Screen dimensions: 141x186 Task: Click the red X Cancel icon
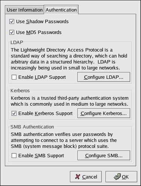click(77, 177)
